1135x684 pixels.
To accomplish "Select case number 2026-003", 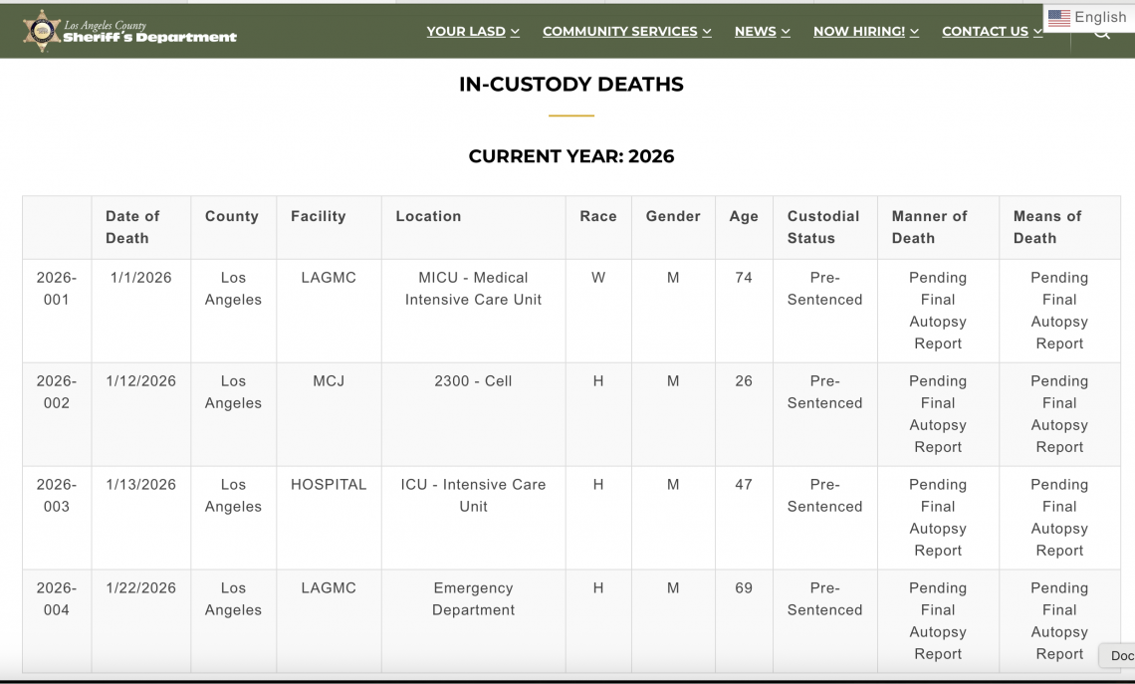I will (x=57, y=496).
